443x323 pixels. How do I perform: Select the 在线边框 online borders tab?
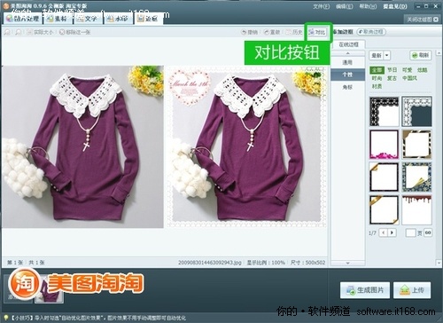coord(348,44)
